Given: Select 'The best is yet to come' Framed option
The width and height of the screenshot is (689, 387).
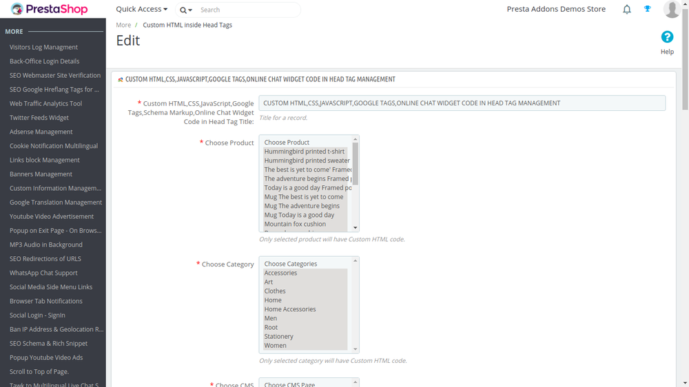Looking at the screenshot, I should (x=305, y=169).
